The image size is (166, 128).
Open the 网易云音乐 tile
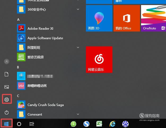click(x=99, y=60)
